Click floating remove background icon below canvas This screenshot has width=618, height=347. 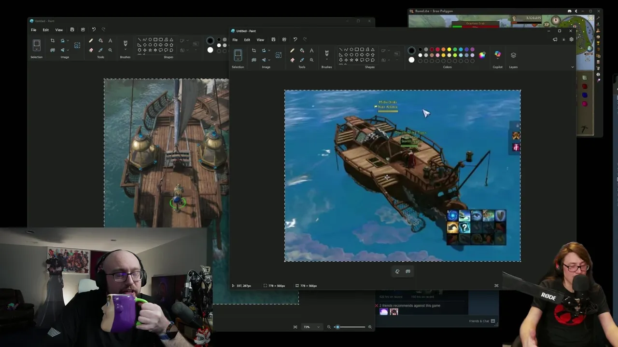coord(408,271)
